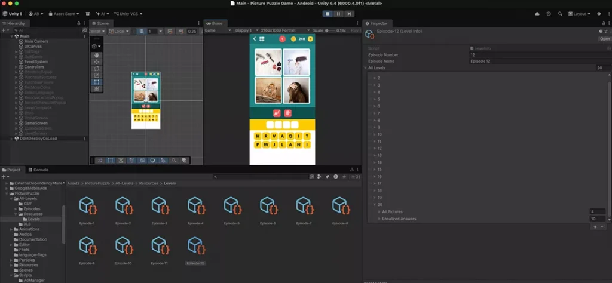
Task: Select the Episode-5 asset thumbnail
Action: (231, 205)
